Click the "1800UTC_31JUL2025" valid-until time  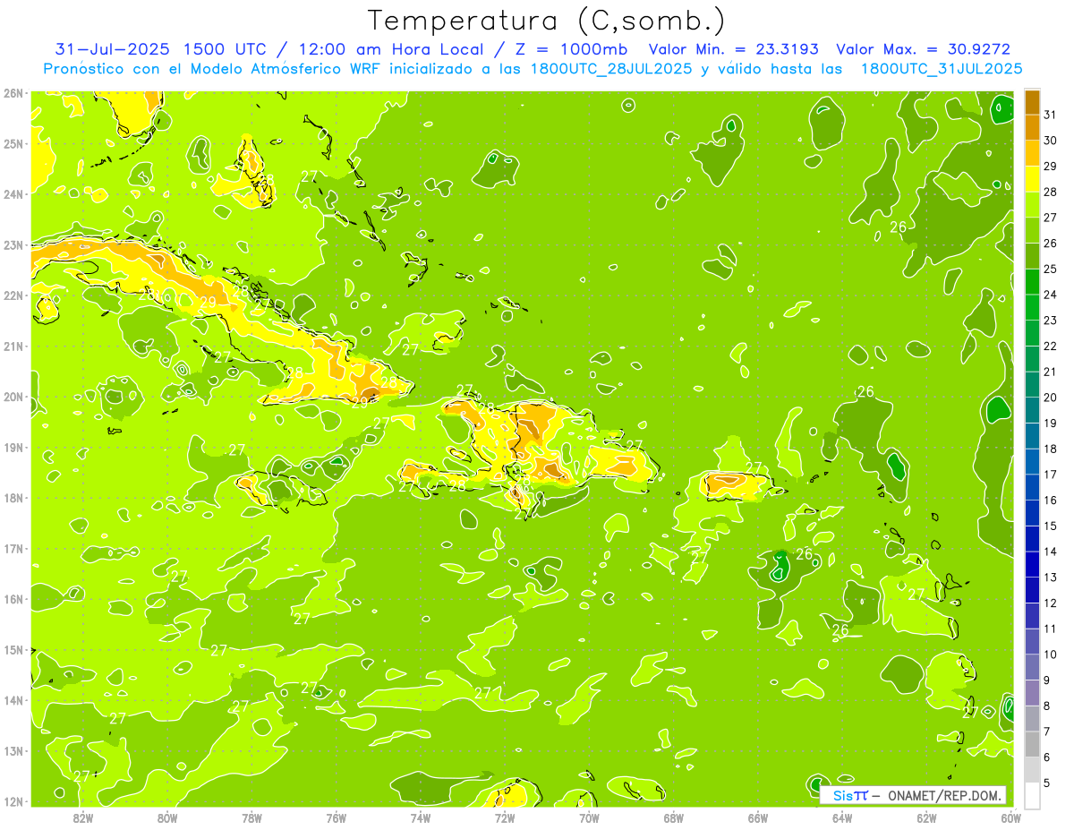[x=942, y=68]
